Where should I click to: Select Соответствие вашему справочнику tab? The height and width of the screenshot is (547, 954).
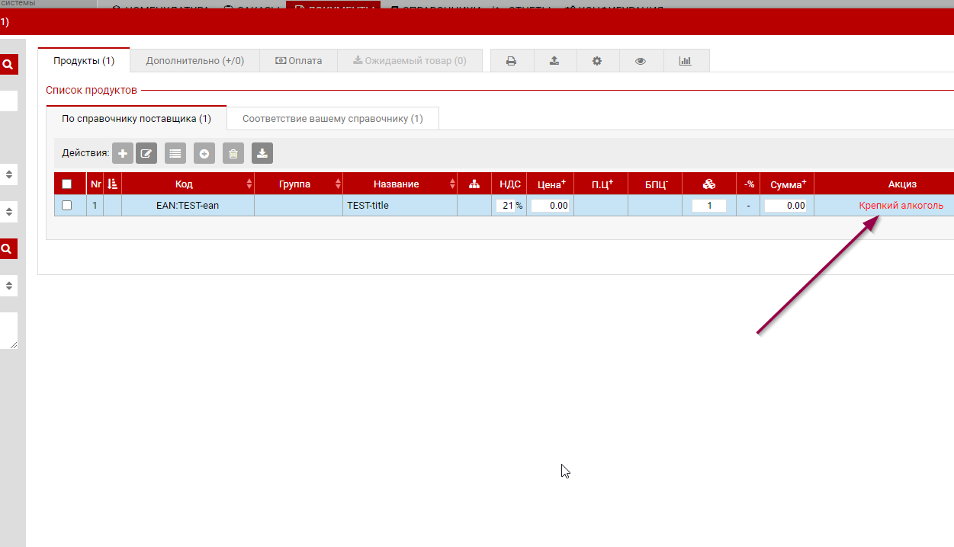click(332, 119)
